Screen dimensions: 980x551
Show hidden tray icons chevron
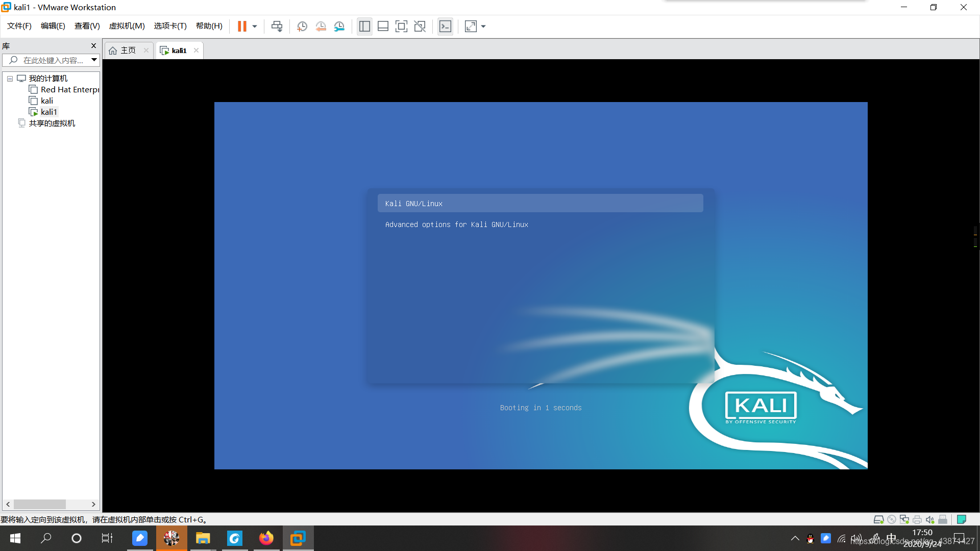(795, 538)
